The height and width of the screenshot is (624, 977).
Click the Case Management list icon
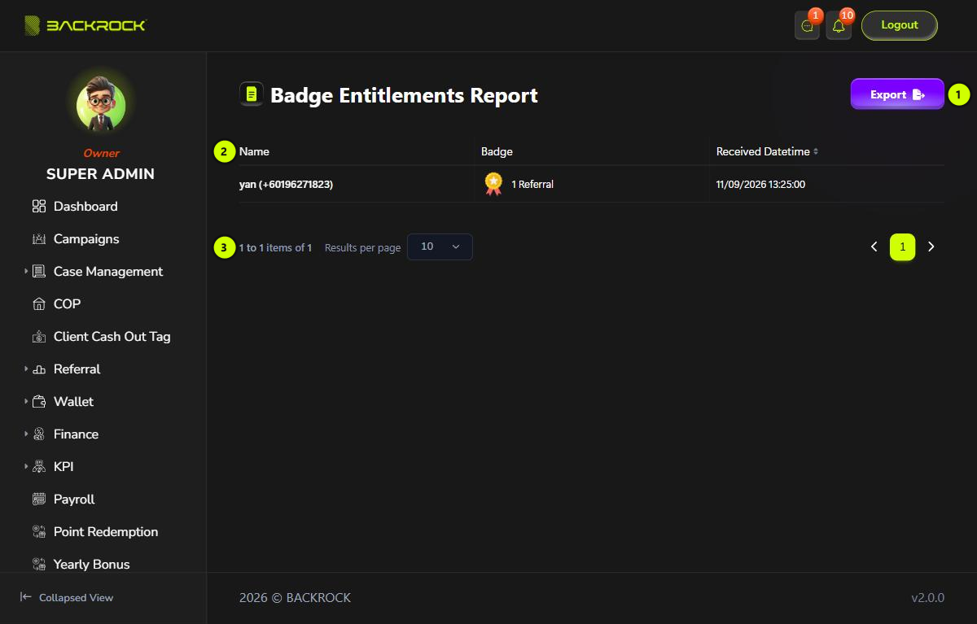[x=39, y=272]
